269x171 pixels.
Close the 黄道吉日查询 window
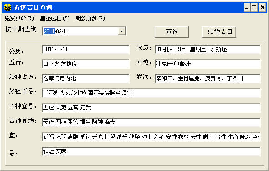point(263,8)
